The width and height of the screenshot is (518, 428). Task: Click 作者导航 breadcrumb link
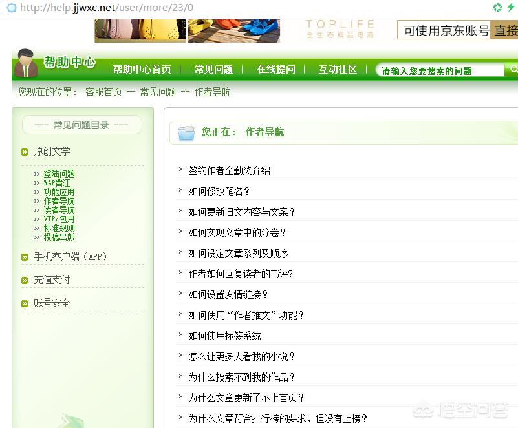(212, 92)
